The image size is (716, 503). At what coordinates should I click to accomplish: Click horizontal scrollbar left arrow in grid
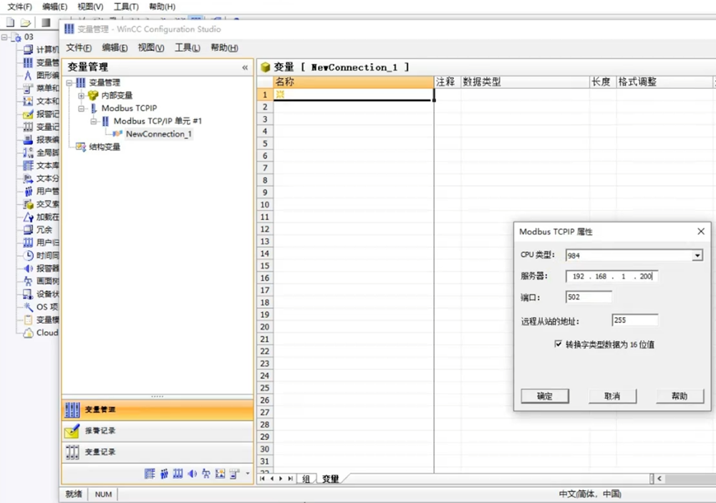tap(659, 479)
